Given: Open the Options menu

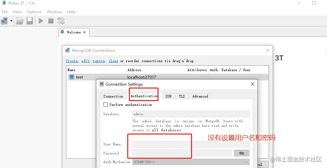Looking at the screenshot, I should 34,12.
